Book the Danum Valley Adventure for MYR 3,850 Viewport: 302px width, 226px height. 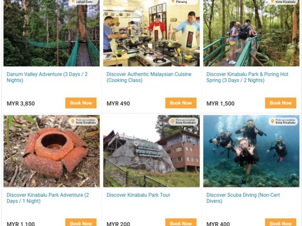pos(81,103)
